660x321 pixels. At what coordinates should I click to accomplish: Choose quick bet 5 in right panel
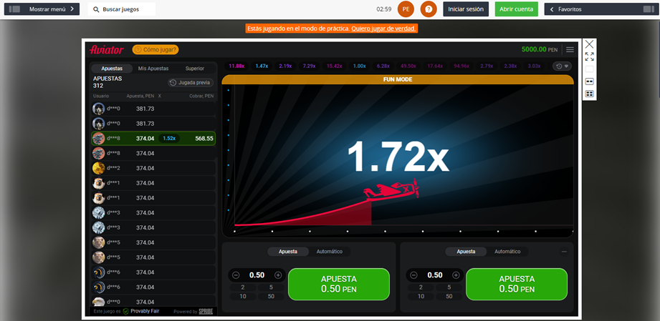(x=449, y=287)
